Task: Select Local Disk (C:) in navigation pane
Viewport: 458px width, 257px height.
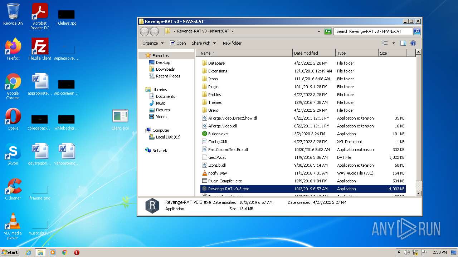Action: tap(168, 137)
